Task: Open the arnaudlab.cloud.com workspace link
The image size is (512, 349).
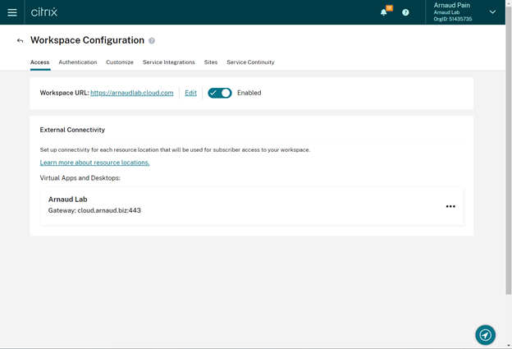Action: coord(132,93)
